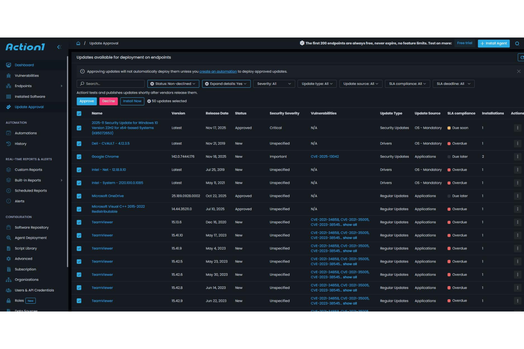
Task: Expand the Built-in Reports submenu
Action: [x=61, y=180]
